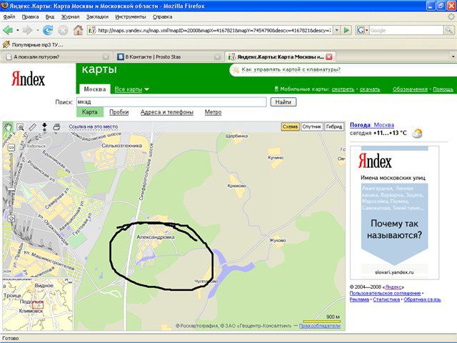
Task: Switch map view to Схема
Action: point(290,126)
